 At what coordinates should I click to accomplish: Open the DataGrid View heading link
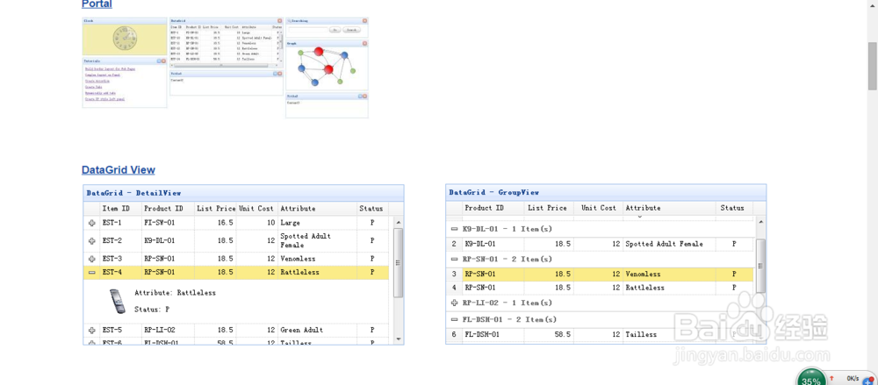pos(119,169)
